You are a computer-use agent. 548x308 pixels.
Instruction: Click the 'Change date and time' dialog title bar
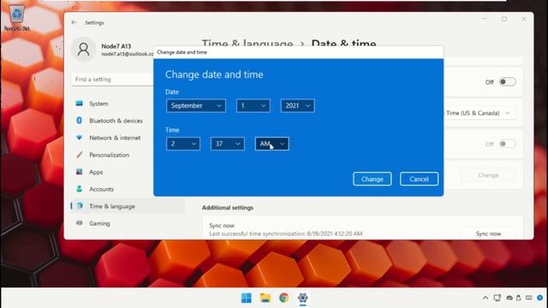click(299, 52)
